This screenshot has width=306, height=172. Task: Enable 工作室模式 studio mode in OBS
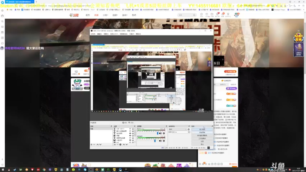[x=202, y=138]
